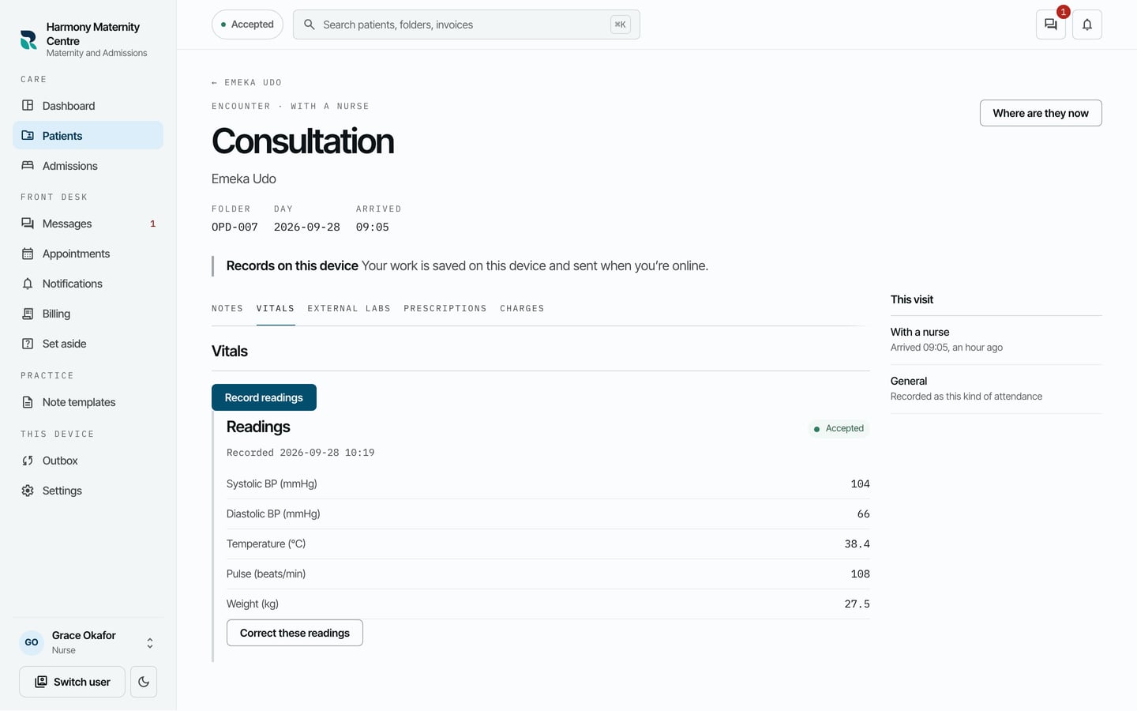The width and height of the screenshot is (1137, 711).
Task: Open the Prescriptions tab
Action: point(445,309)
